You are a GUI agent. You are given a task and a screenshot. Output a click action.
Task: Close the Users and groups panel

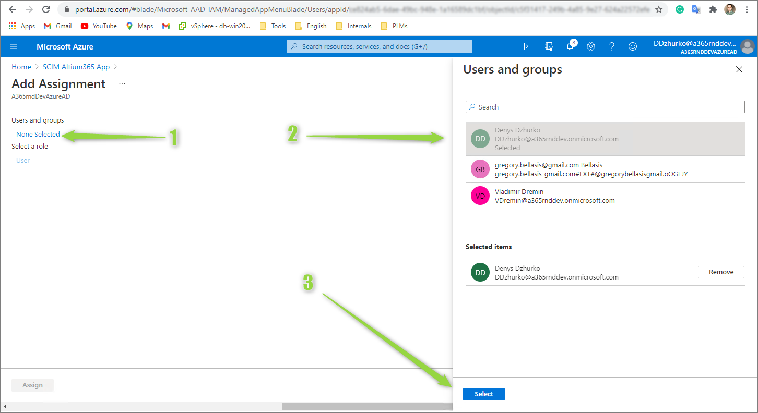click(x=739, y=69)
